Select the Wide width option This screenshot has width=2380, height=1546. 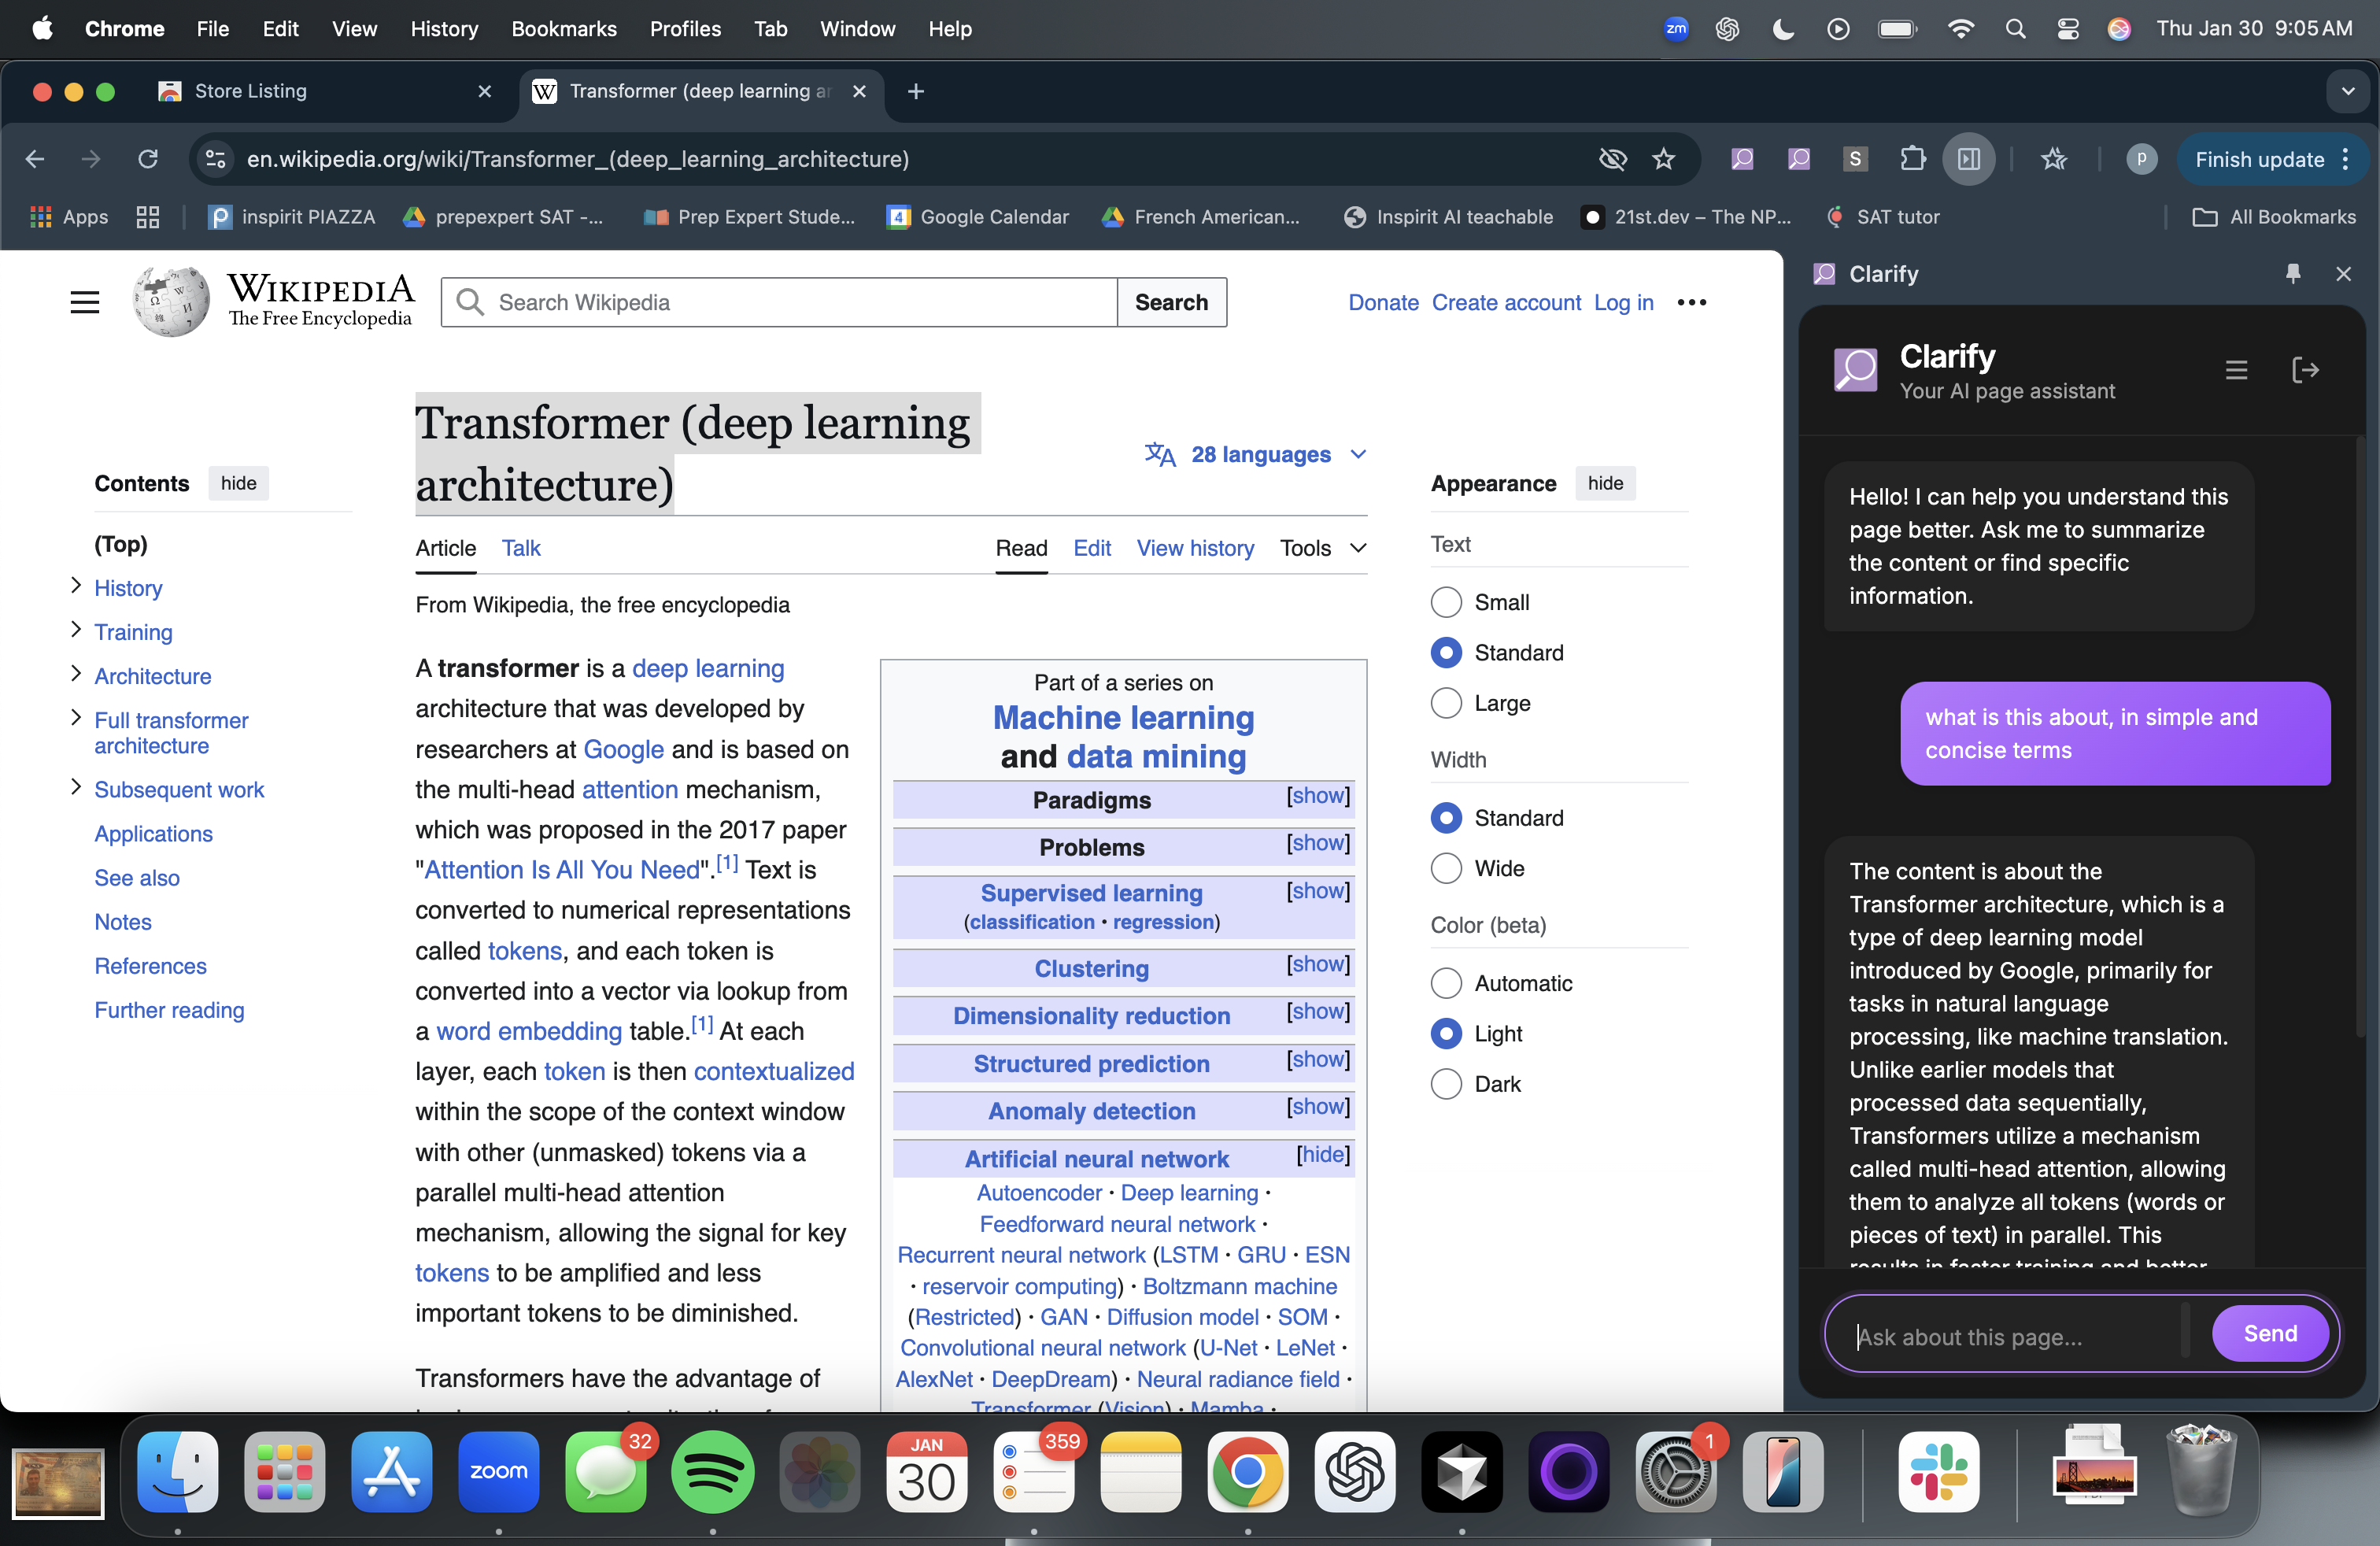[x=1446, y=868]
